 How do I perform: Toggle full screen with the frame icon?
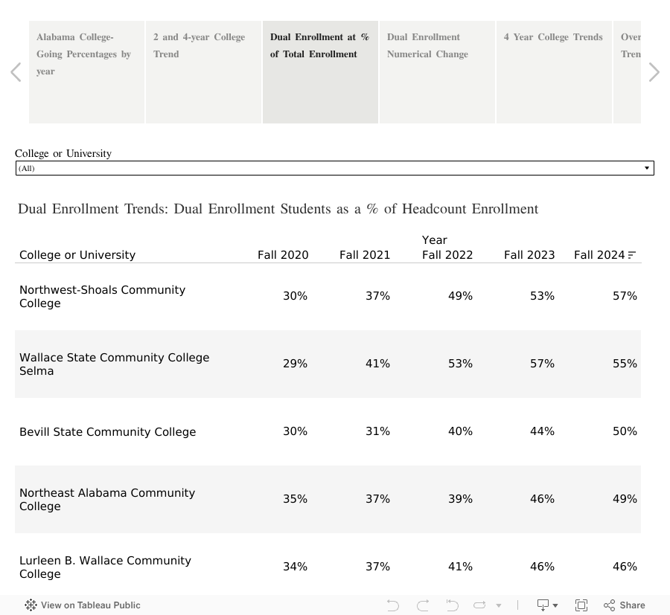[581, 605]
